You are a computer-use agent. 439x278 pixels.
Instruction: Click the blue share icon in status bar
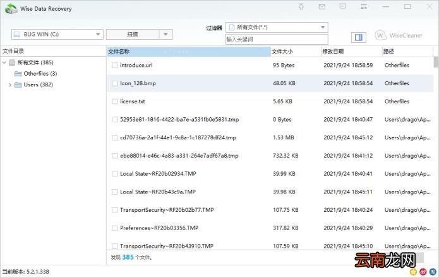click(433, 271)
